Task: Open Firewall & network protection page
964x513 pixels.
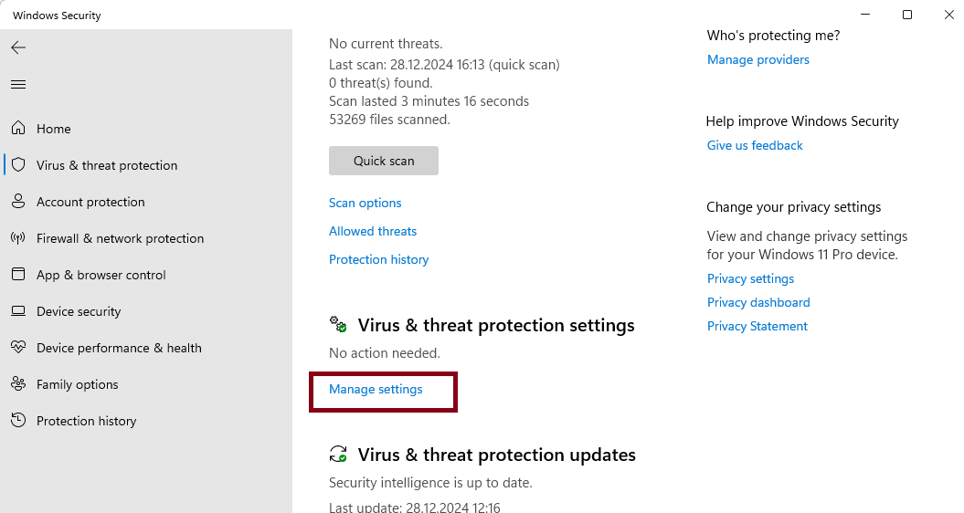Action: tap(120, 238)
